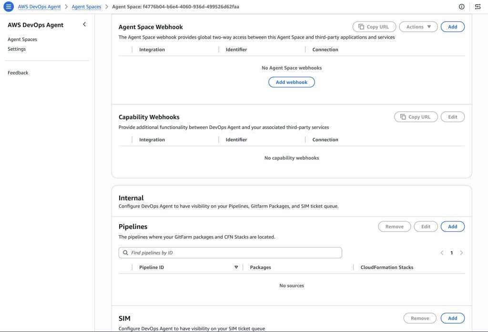Open Settings in the sidebar
The width and height of the screenshot is (488, 332).
[17, 49]
